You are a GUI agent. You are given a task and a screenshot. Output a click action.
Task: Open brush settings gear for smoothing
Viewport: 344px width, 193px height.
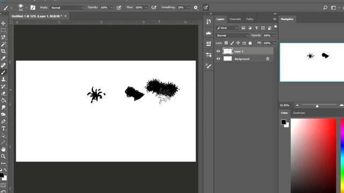pos(196,8)
